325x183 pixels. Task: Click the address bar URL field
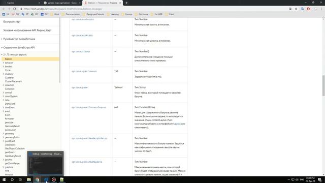click(x=153, y=9)
